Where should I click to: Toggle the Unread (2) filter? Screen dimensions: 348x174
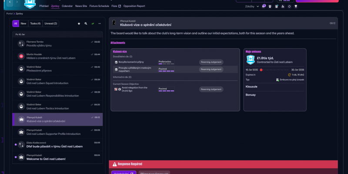(50, 23)
